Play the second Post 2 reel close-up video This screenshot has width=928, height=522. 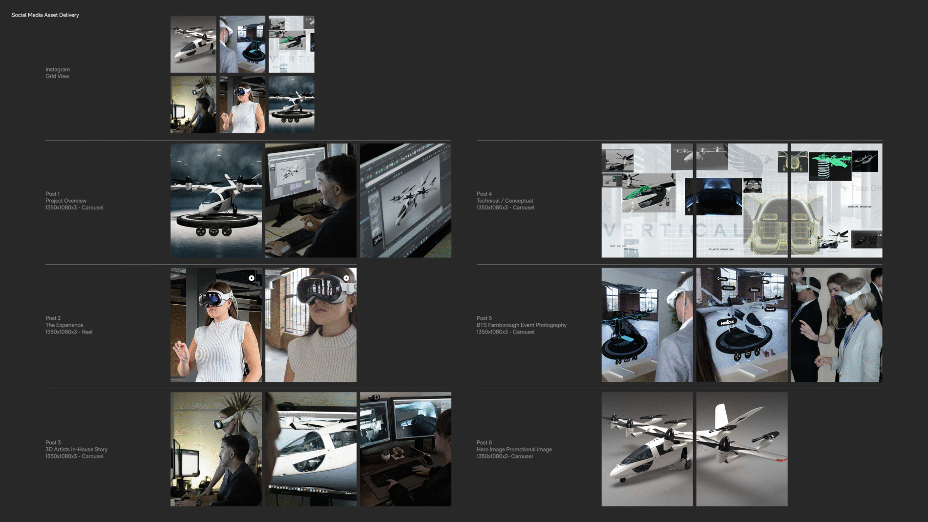click(346, 278)
